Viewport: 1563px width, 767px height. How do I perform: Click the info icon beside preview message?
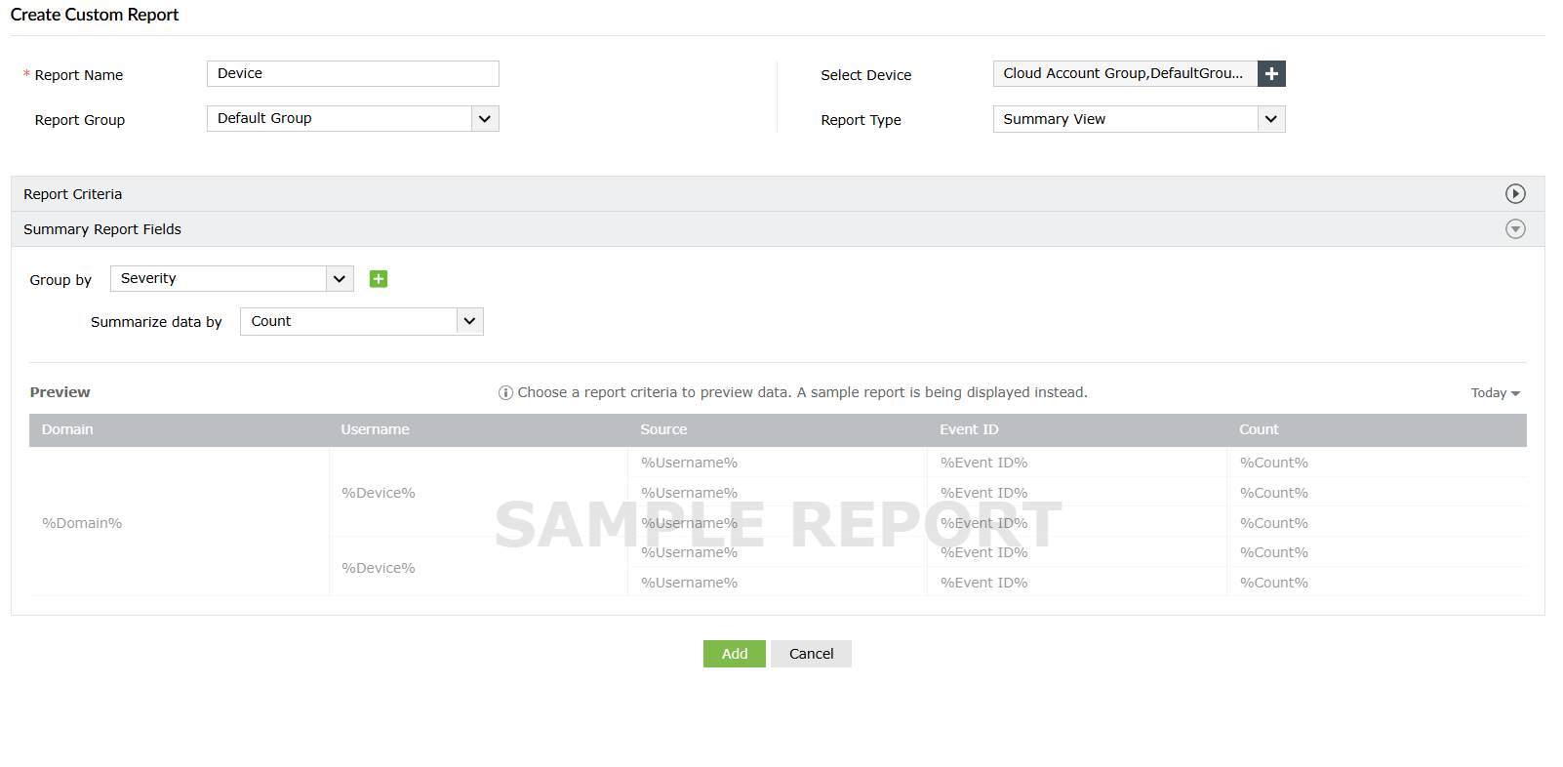coord(505,393)
